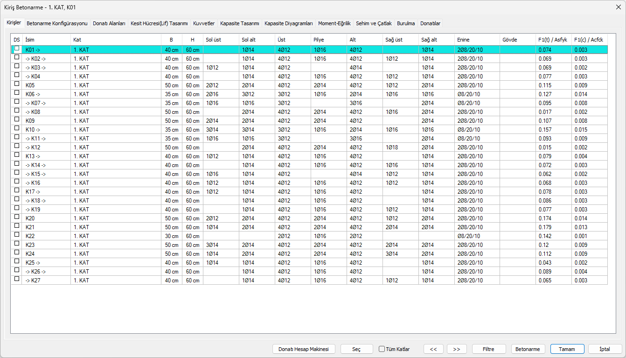Toggle the DS checkbox for K01
Screen dimensions: 626x358
click(17, 49)
